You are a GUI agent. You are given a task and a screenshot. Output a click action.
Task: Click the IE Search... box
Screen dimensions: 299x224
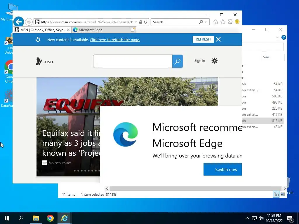point(175,22)
